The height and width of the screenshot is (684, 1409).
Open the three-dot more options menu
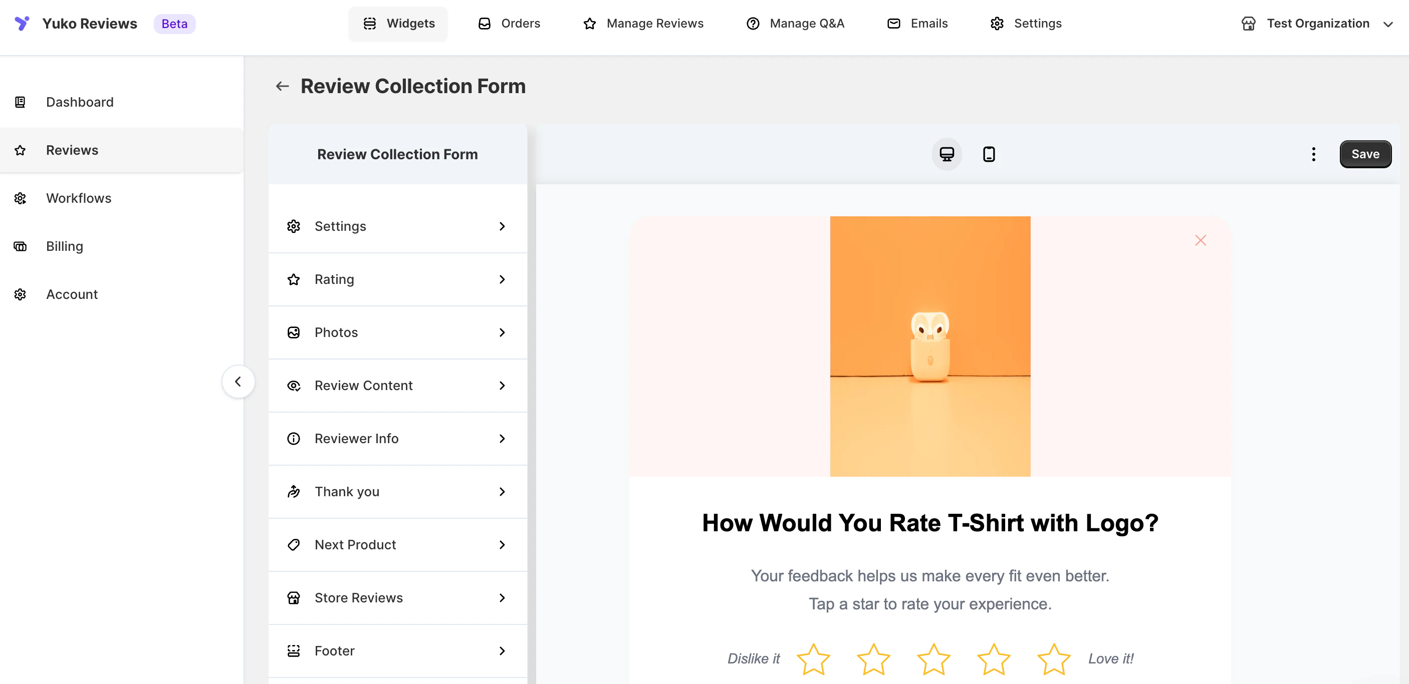[x=1313, y=154]
